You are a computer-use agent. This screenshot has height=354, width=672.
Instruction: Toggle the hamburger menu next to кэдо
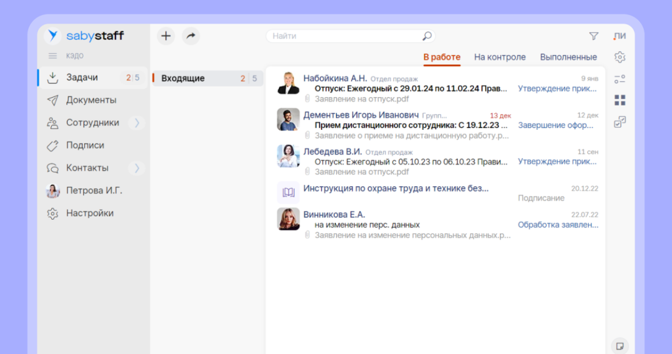pos(52,56)
